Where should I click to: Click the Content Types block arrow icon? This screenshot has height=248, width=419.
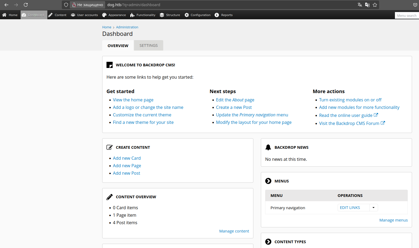click(x=268, y=242)
